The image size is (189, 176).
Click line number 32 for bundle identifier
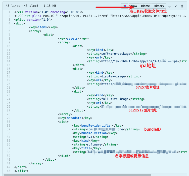click(x=9, y=129)
